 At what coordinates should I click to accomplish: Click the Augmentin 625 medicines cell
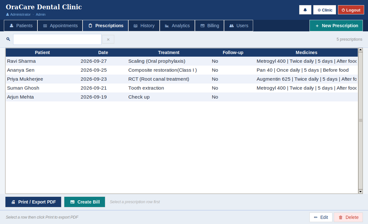[x=306, y=79]
